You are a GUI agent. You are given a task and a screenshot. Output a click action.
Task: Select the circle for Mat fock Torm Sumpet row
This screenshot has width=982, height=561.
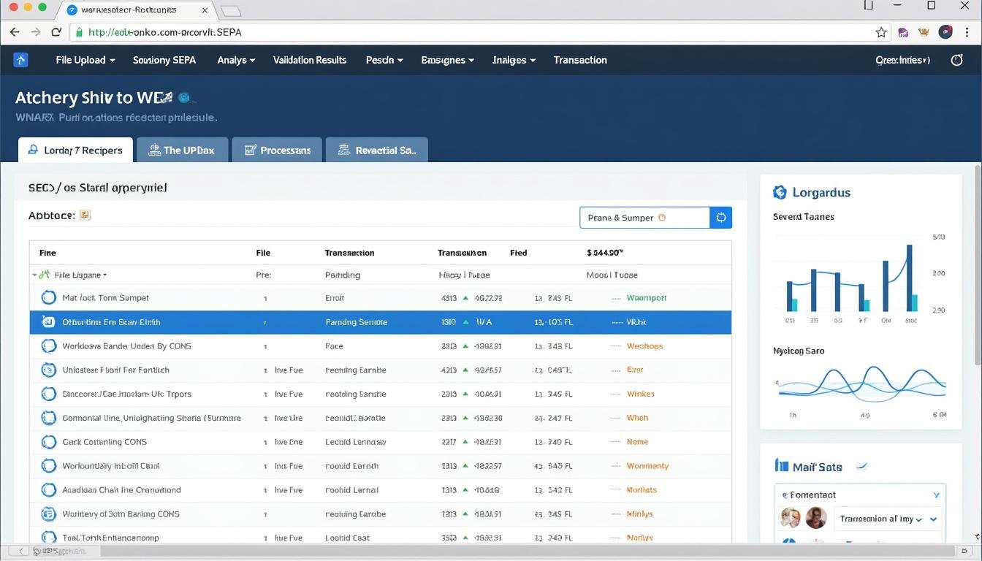pyautogui.click(x=48, y=298)
